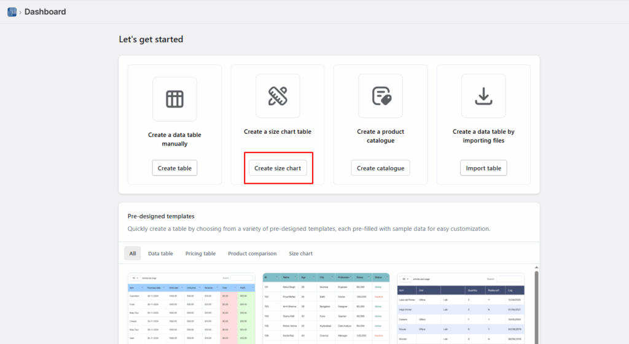
Task: Click the product catalogue tag icon
Action: [x=380, y=96]
